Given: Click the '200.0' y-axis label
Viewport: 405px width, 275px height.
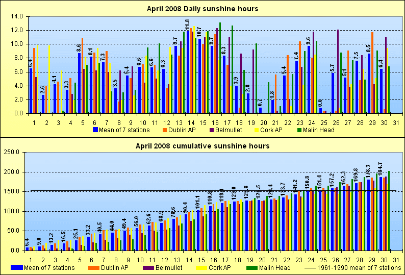Looking at the screenshot, I should (x=12, y=172).
